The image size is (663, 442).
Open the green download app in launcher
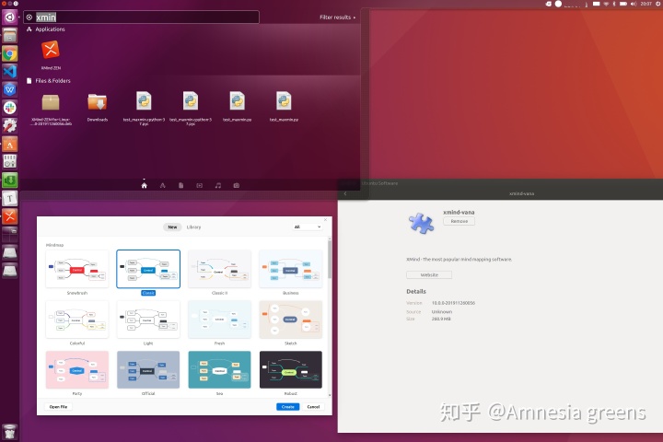[9, 180]
